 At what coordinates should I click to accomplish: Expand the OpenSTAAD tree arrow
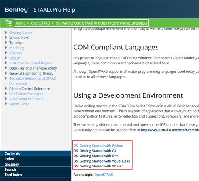6,104
